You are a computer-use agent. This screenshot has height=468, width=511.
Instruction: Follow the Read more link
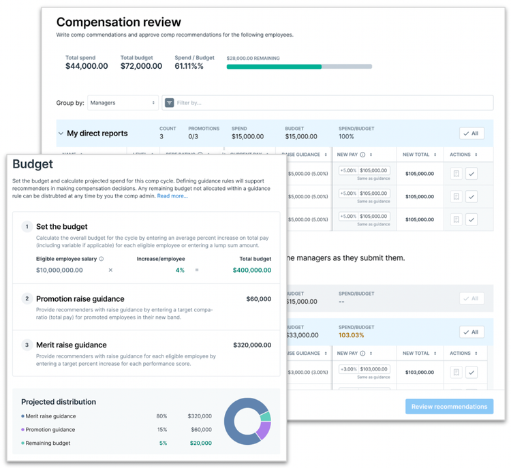[x=172, y=196]
